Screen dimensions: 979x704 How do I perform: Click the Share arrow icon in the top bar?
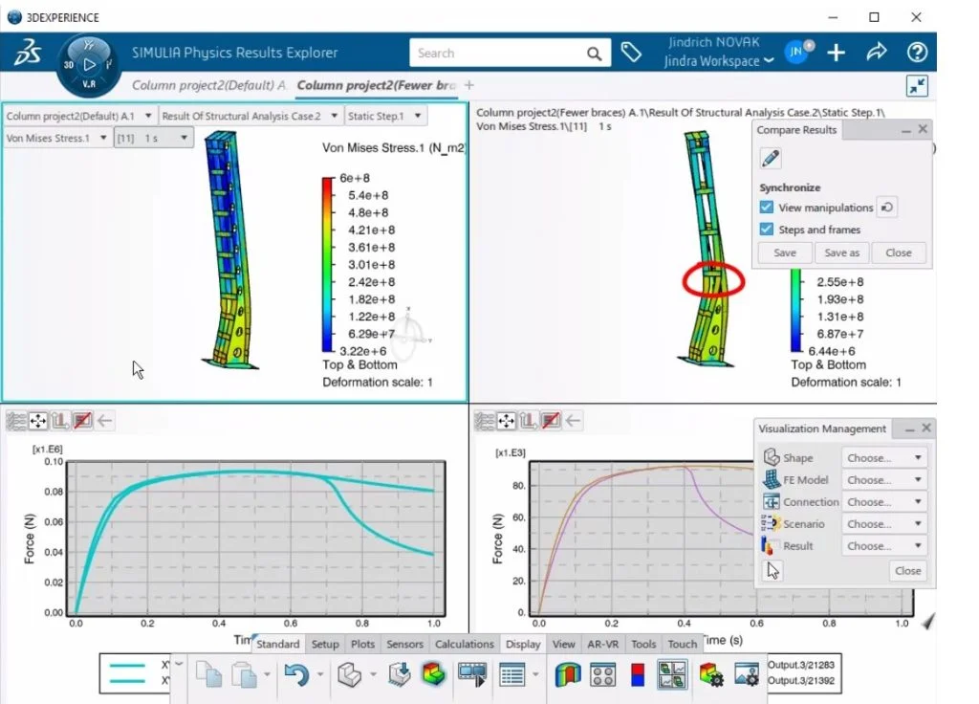876,53
